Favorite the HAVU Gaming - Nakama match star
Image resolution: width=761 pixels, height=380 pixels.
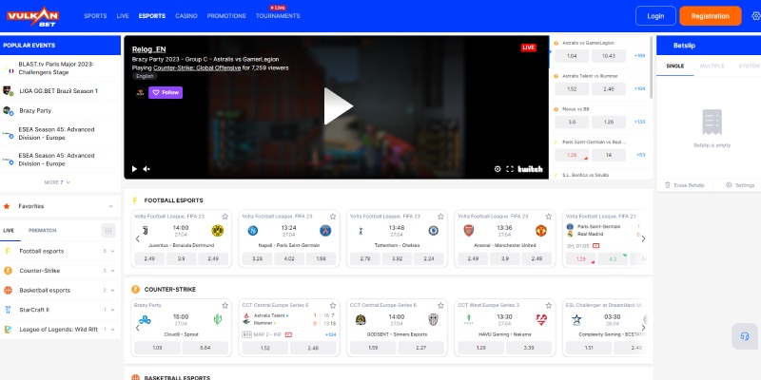click(549, 305)
